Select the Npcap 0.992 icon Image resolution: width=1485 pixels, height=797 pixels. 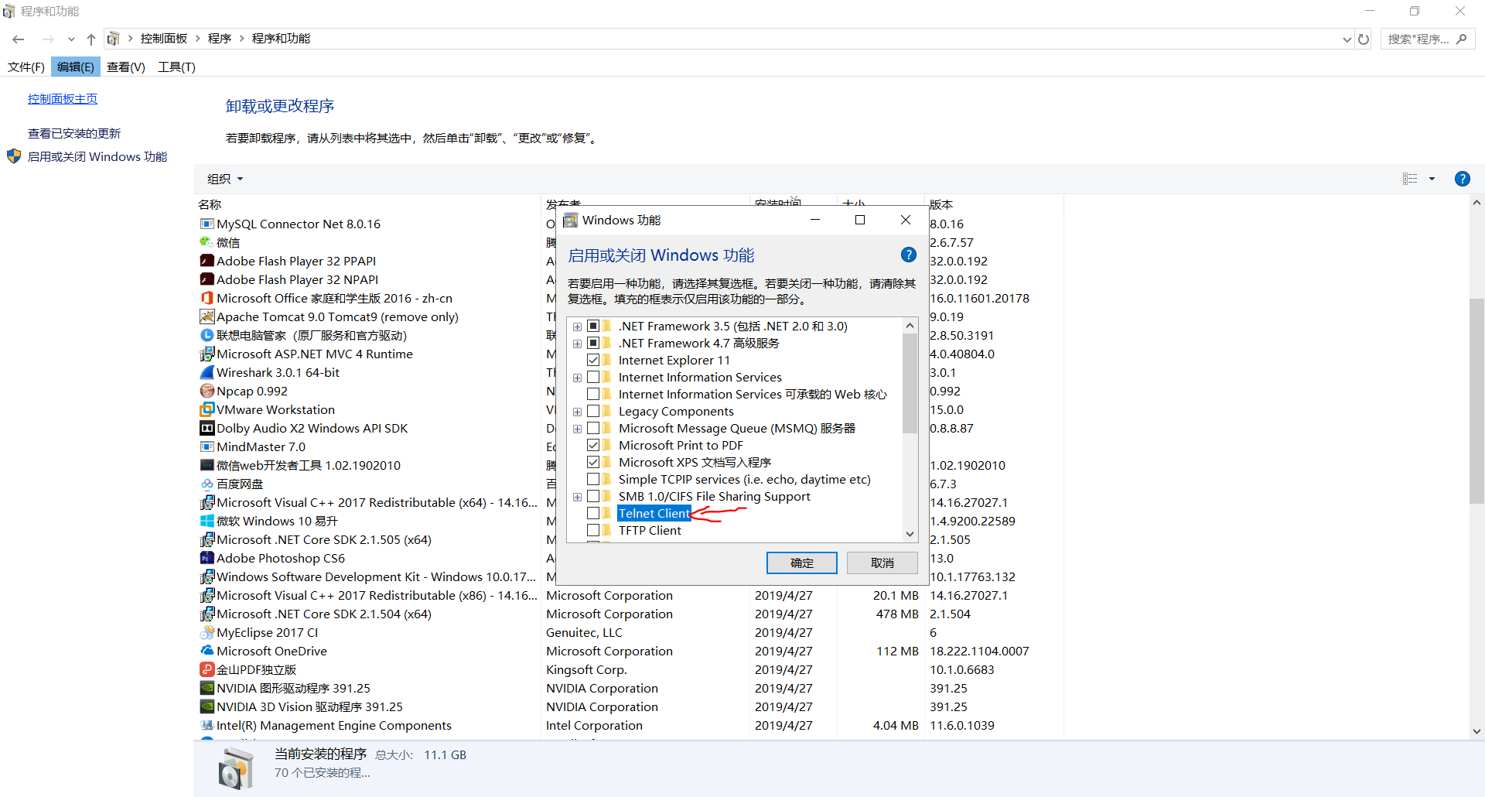point(207,392)
